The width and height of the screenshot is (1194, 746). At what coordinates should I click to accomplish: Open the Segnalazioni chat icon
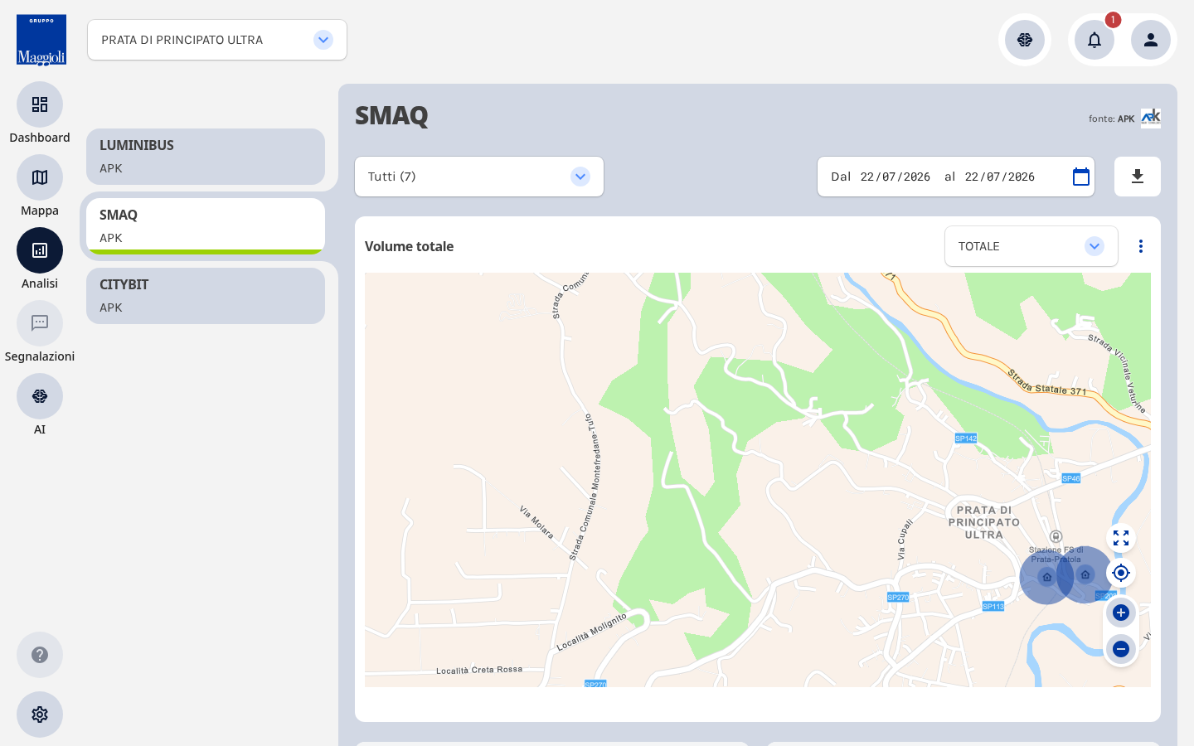pos(40,323)
